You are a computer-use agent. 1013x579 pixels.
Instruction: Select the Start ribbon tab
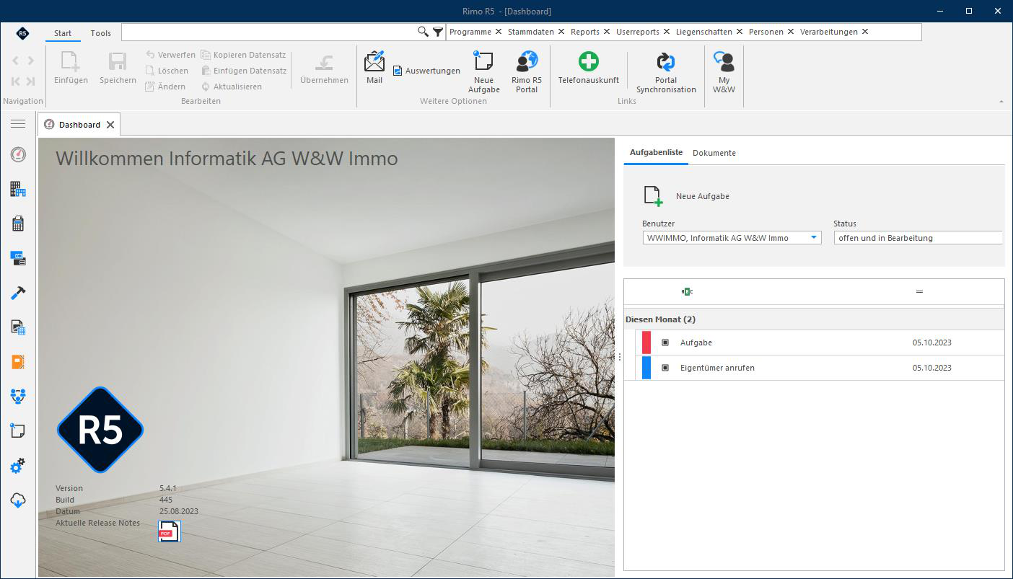[x=63, y=33]
